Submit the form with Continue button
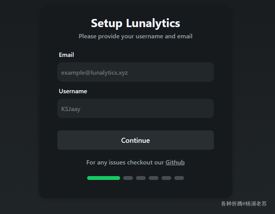 tap(136, 140)
